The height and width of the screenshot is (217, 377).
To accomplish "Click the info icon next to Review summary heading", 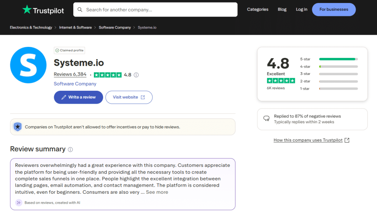I will coord(70,149).
